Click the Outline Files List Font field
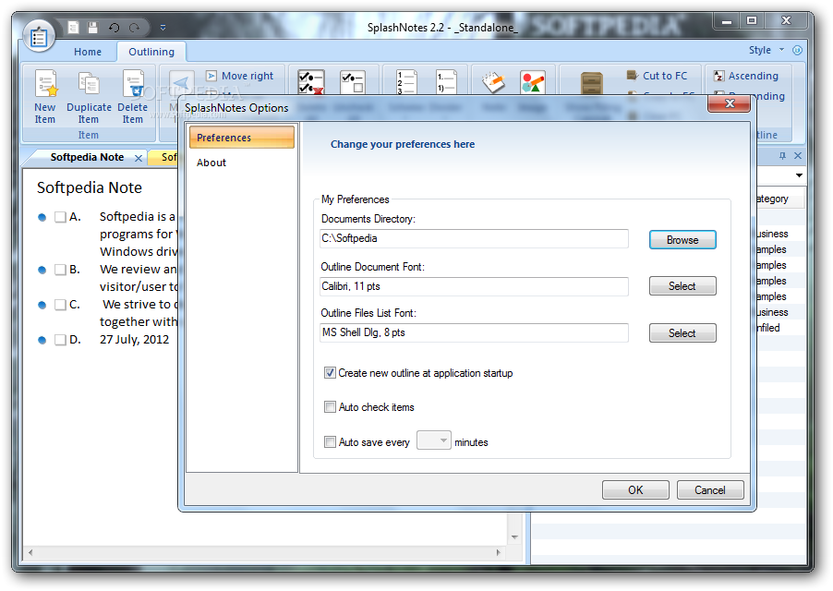The width and height of the screenshot is (833, 591). 474,332
